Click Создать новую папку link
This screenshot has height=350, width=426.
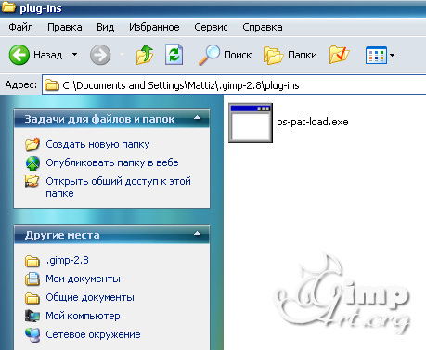(x=97, y=144)
